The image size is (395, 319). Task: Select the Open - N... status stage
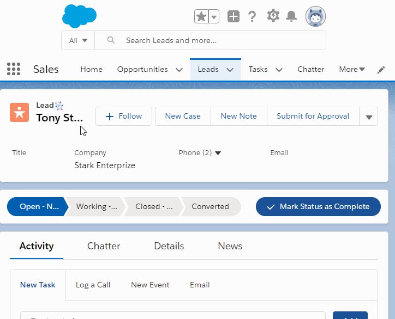38,207
